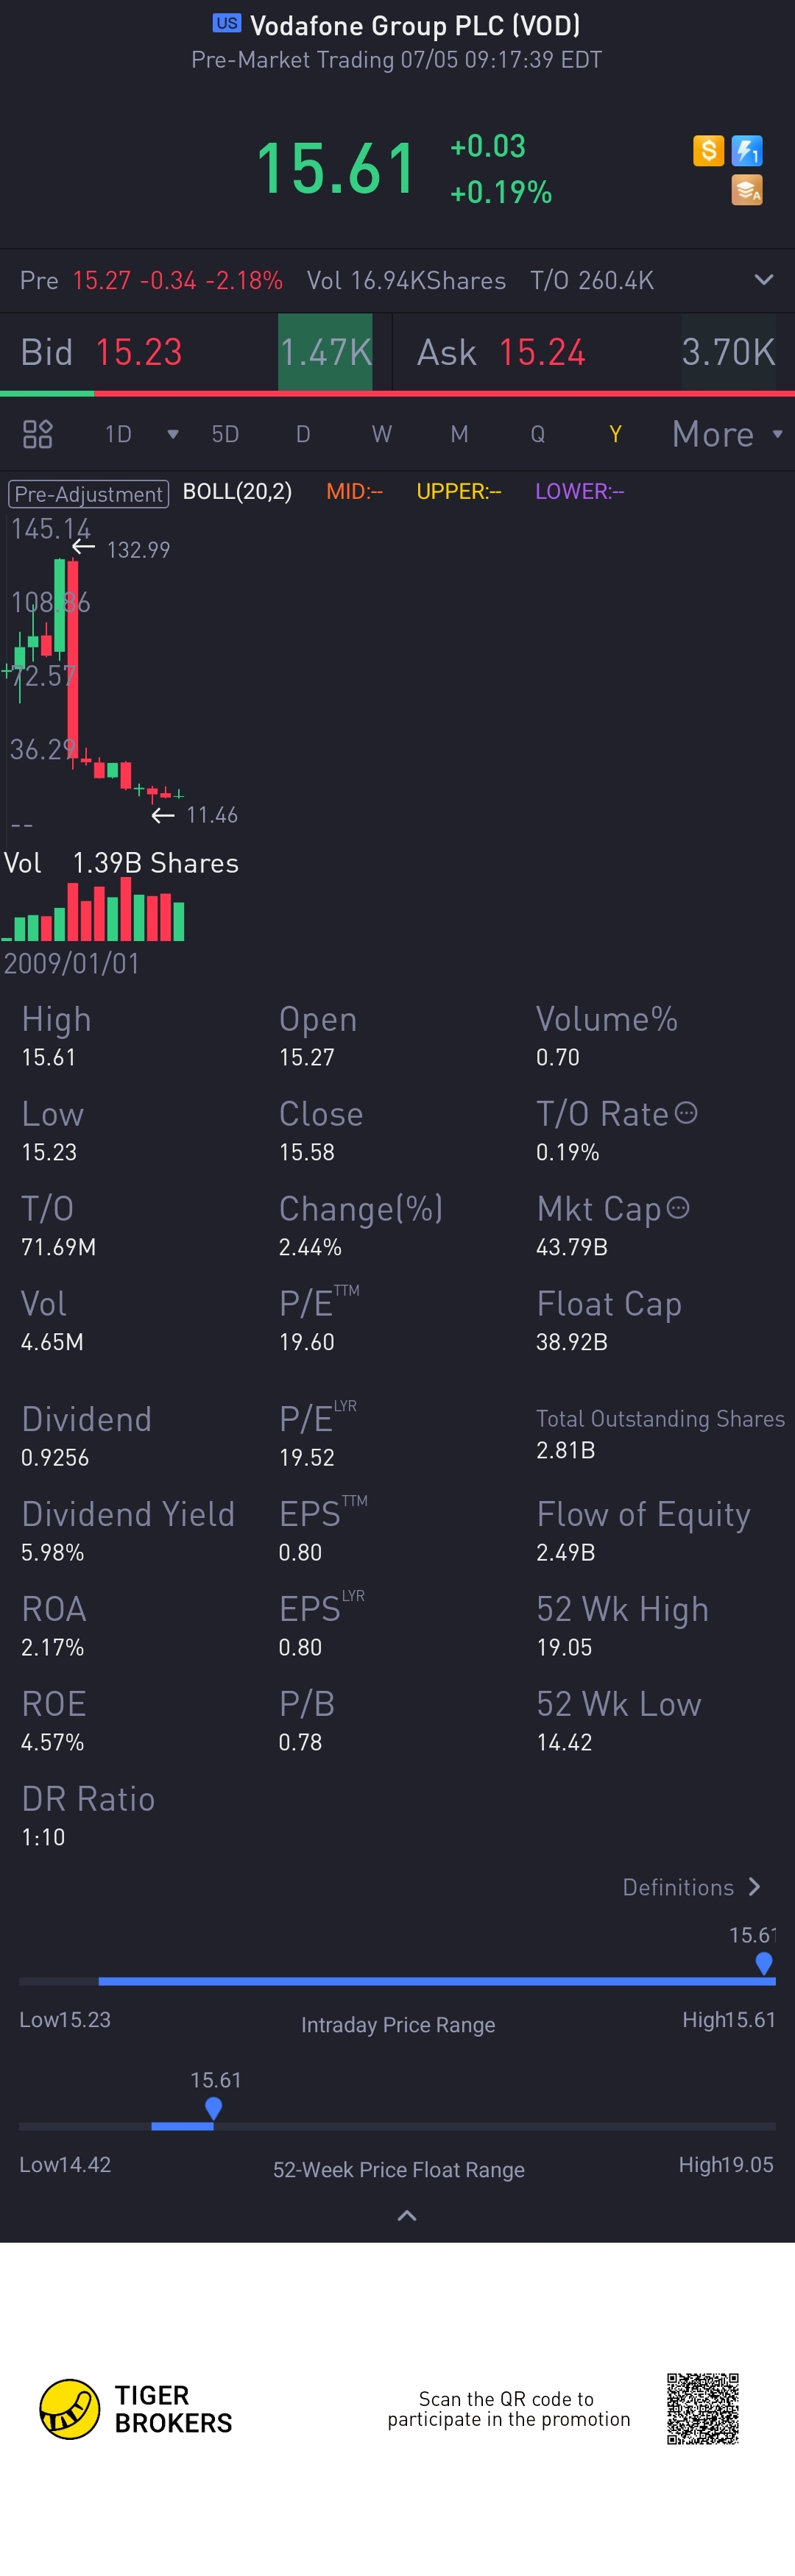Tap the orange dollar sign badge icon

(708, 151)
